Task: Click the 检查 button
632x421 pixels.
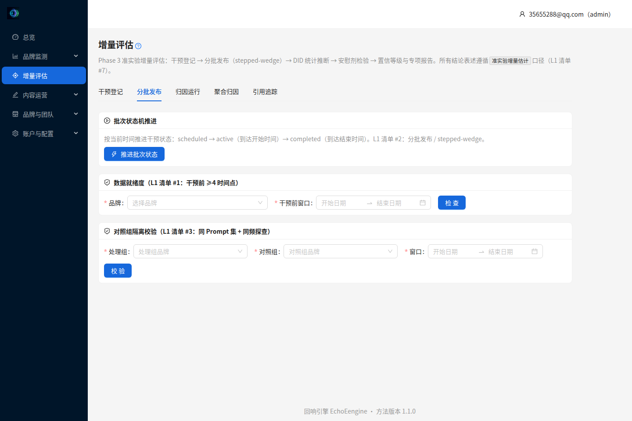Action: (452, 203)
